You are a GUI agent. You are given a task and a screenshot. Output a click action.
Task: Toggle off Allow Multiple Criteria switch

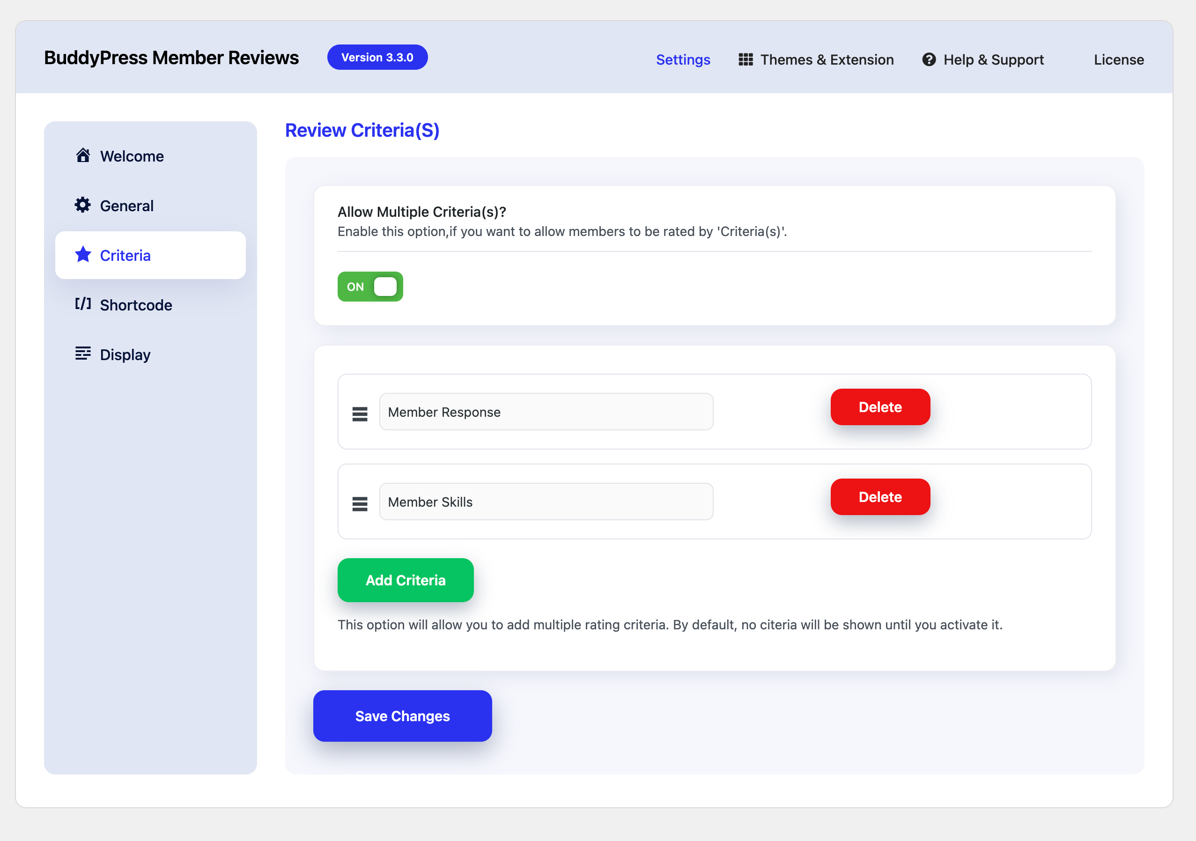pyautogui.click(x=370, y=287)
